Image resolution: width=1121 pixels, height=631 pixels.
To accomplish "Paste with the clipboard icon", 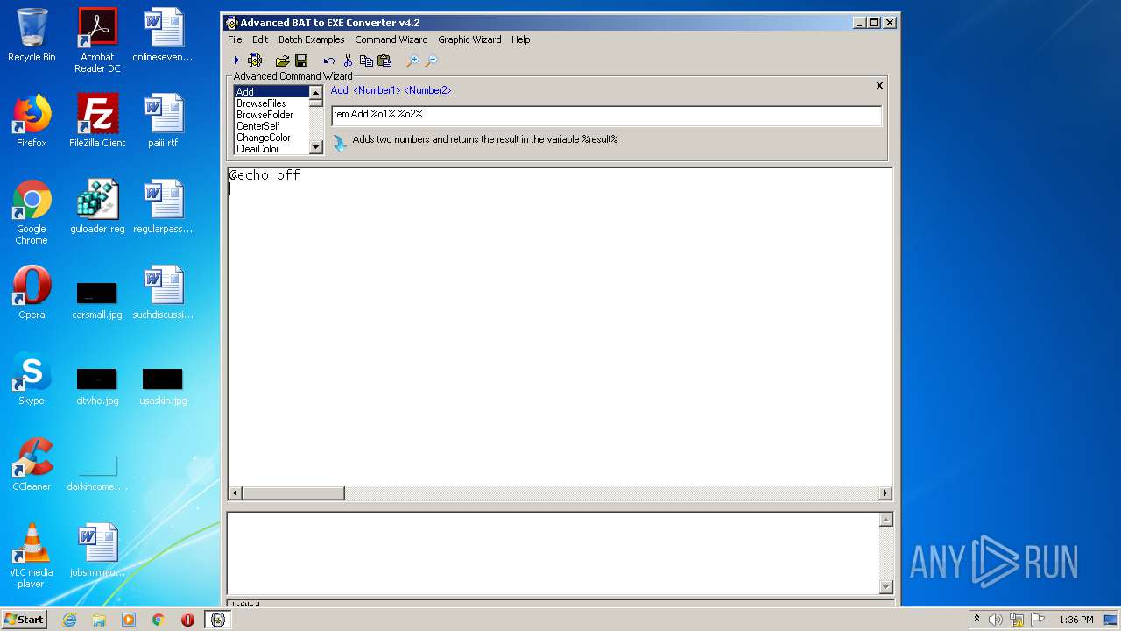I will pos(384,60).
